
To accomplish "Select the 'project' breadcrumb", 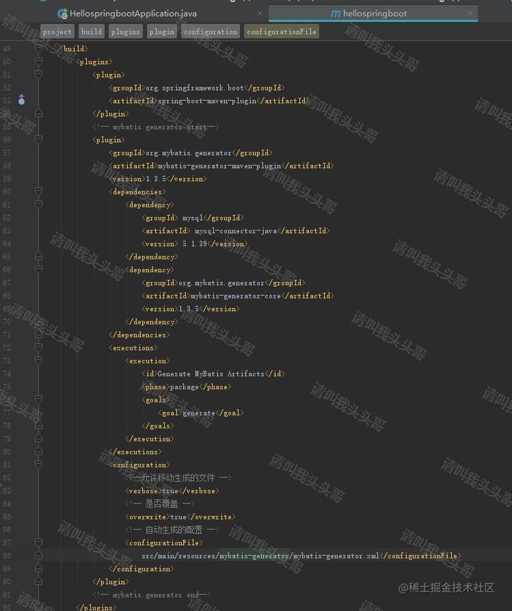I will pyautogui.click(x=57, y=31).
